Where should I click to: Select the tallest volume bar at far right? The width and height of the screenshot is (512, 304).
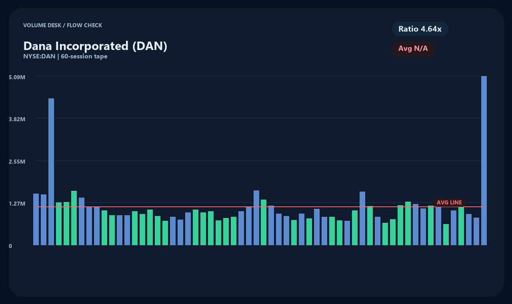[x=484, y=160]
